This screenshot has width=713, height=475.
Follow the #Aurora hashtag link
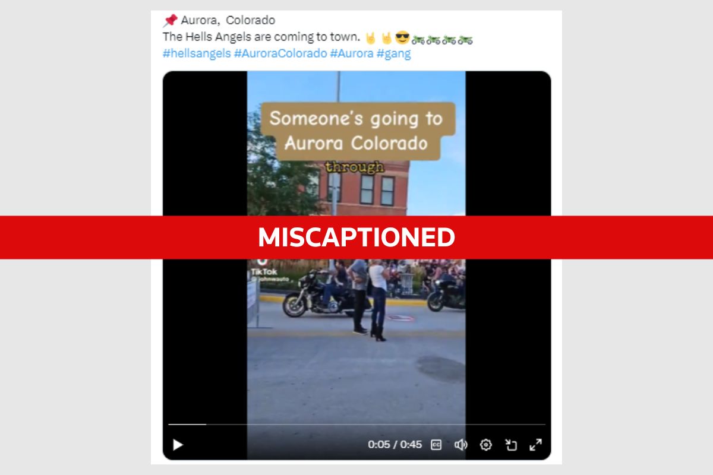(x=352, y=53)
